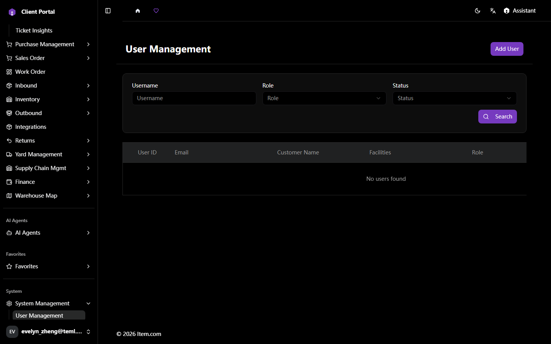The image size is (551, 344).
Task: Expand the Inbound menu chevron
Action: click(88, 86)
